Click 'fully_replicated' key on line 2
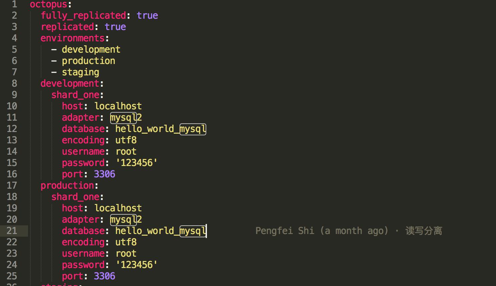This screenshot has width=496, height=286. 83,16
